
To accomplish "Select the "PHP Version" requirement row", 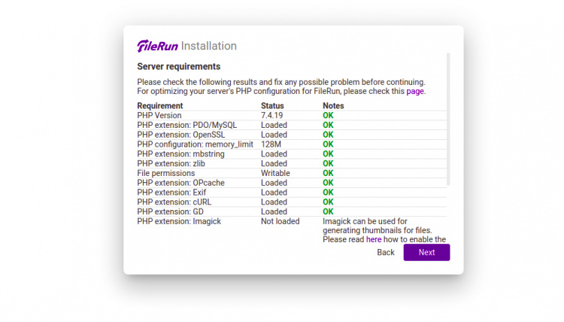I will (159, 116).
